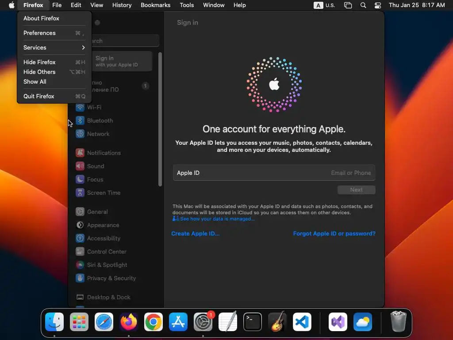Open Visual Studio Code from the Dock
453x340 pixels.
(x=302, y=322)
